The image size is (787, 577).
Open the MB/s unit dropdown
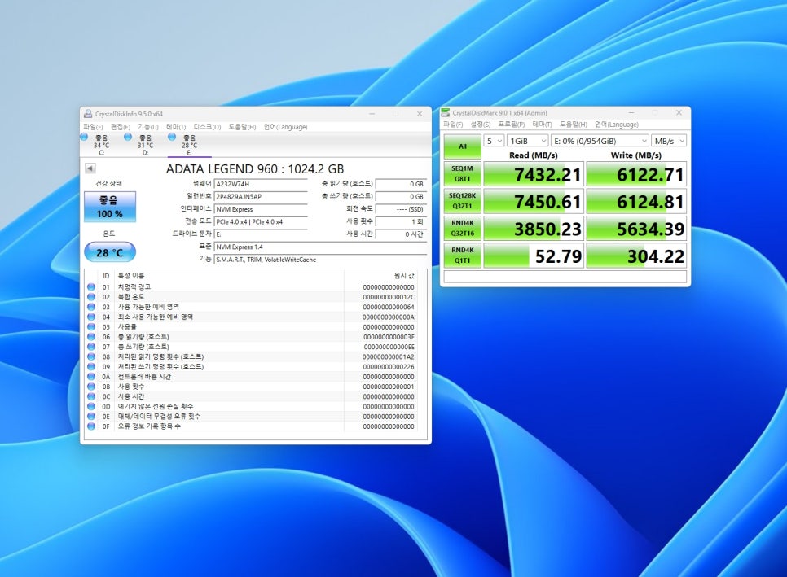click(x=669, y=141)
